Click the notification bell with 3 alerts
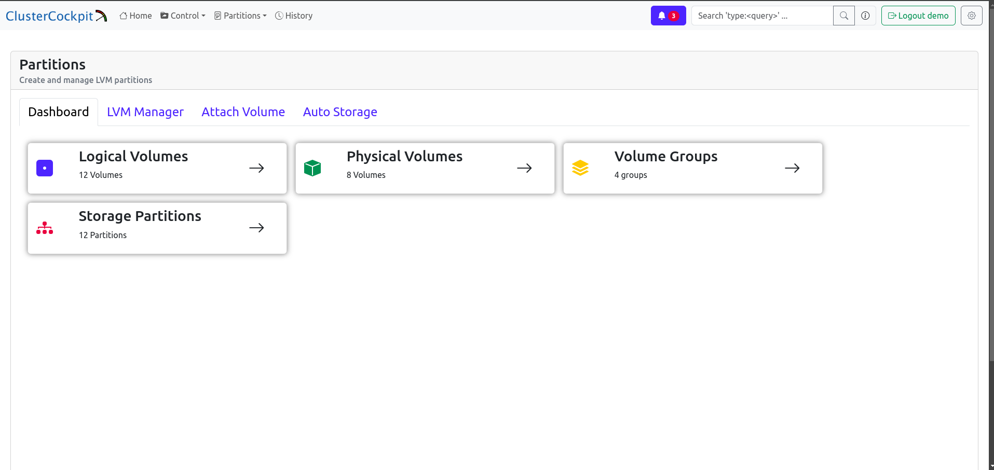 [668, 16]
